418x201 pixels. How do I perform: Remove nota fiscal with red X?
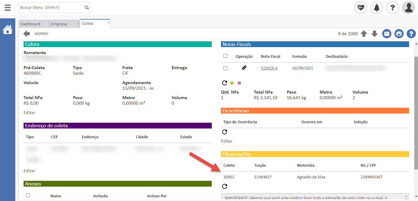click(x=239, y=83)
